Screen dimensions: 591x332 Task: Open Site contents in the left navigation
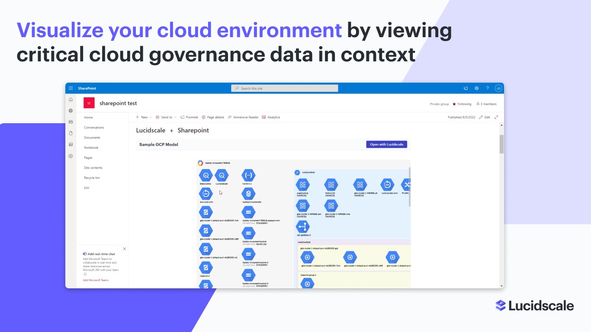93,168
